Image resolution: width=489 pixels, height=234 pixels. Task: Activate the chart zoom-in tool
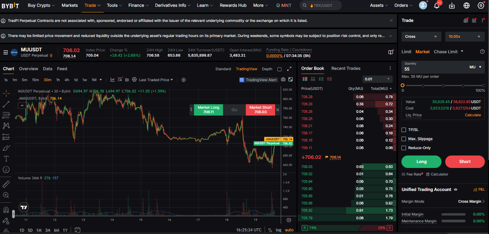click(x=6, y=195)
